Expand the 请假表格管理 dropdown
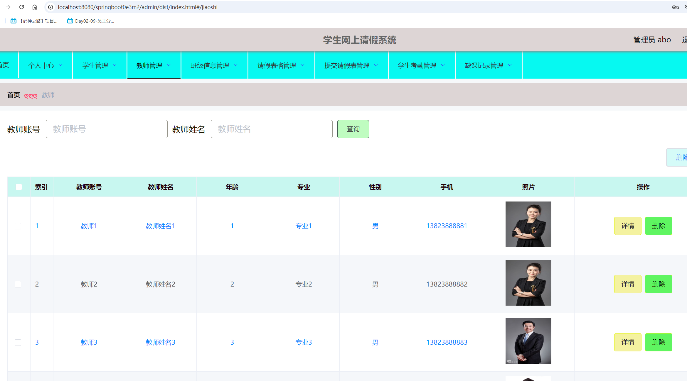This screenshot has height=381, width=687. pos(281,65)
